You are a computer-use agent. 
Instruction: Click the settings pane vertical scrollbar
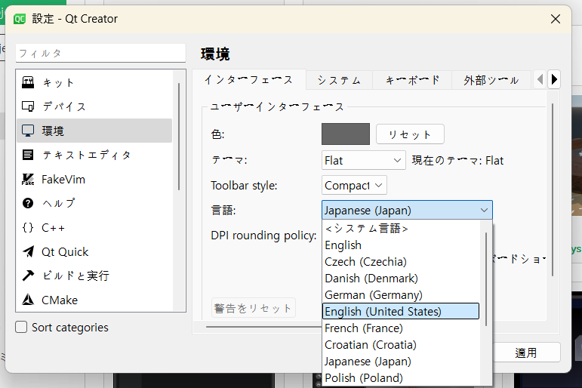click(x=553, y=189)
